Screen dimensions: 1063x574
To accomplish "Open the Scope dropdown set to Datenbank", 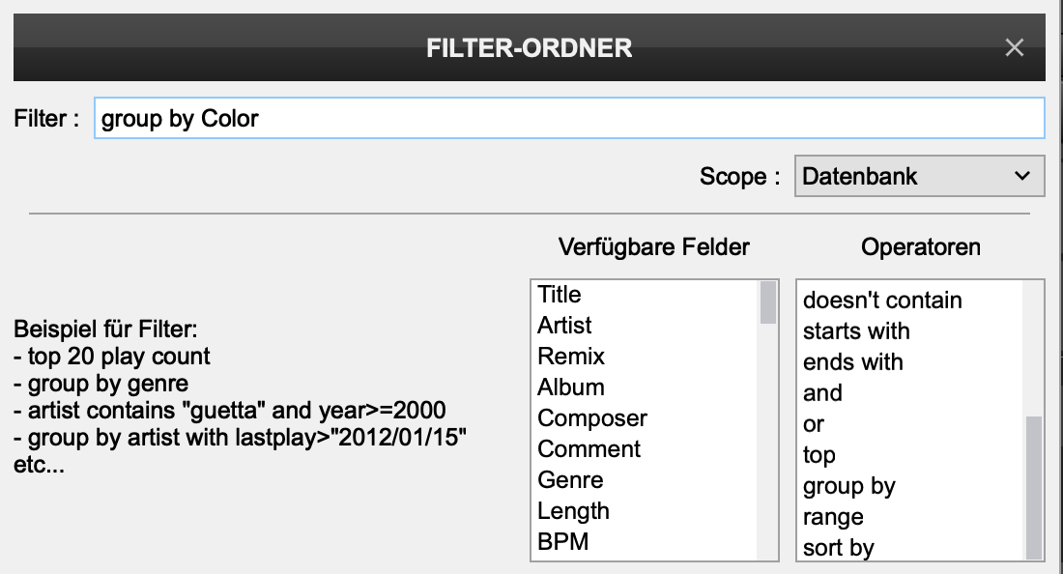I will tap(918, 177).
